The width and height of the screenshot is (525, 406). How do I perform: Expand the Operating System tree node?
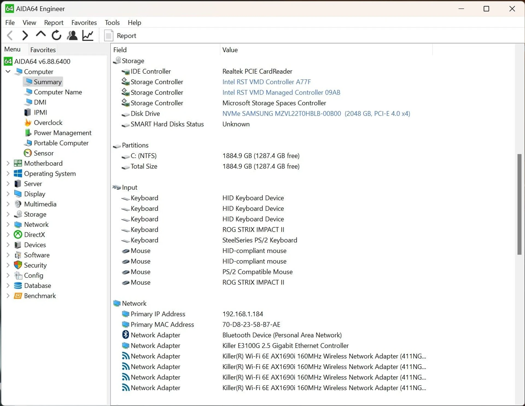pyautogui.click(x=8, y=173)
